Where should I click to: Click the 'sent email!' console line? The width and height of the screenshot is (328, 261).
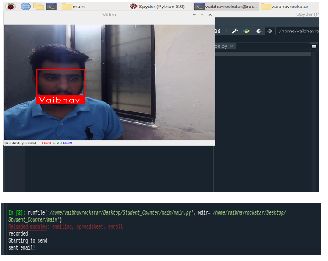pyautogui.click(x=21, y=248)
